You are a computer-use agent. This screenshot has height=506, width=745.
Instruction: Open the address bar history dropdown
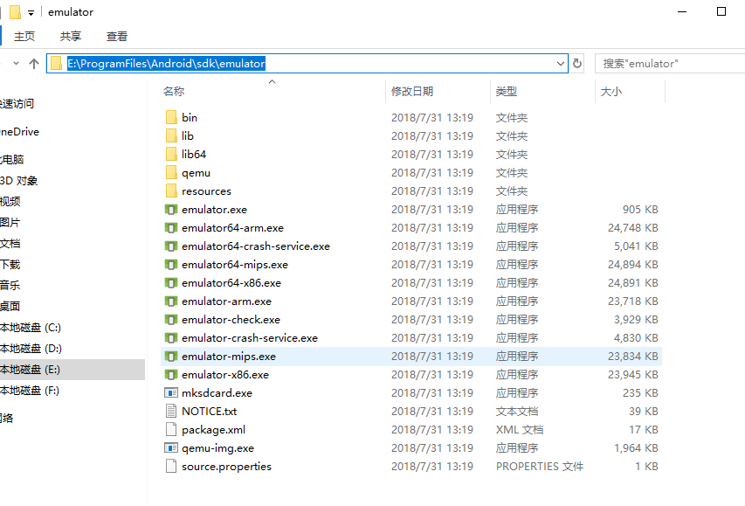pyautogui.click(x=561, y=63)
